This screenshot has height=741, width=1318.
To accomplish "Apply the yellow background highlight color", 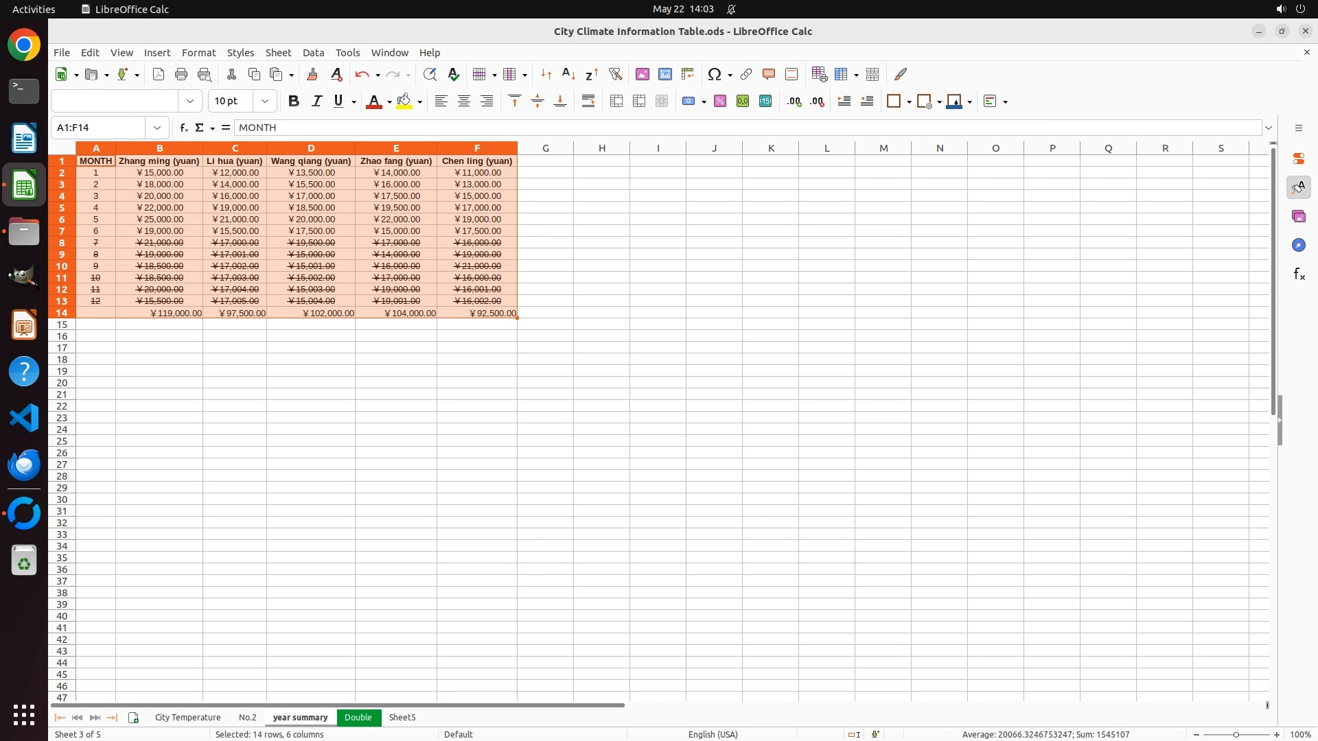I will point(404,102).
